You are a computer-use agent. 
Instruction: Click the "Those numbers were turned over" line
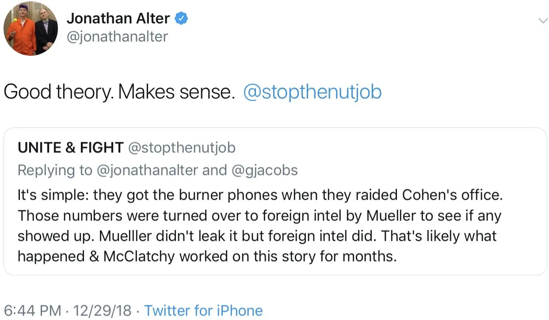tap(260, 215)
